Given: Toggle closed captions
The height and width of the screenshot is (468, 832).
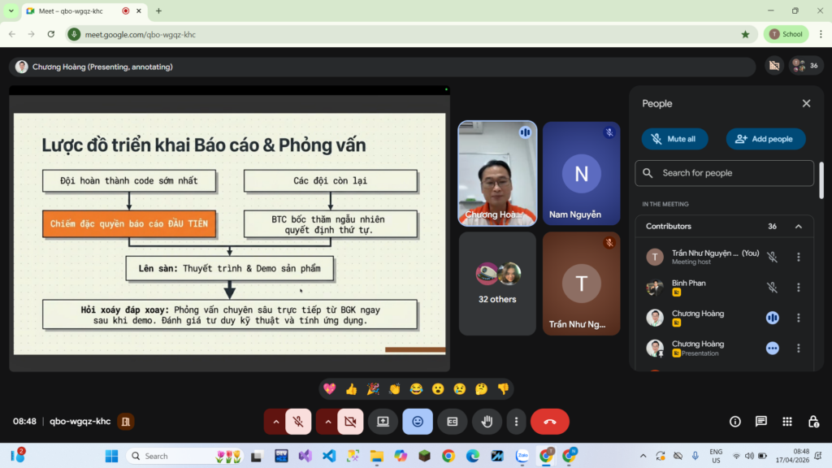Looking at the screenshot, I should click(x=452, y=422).
